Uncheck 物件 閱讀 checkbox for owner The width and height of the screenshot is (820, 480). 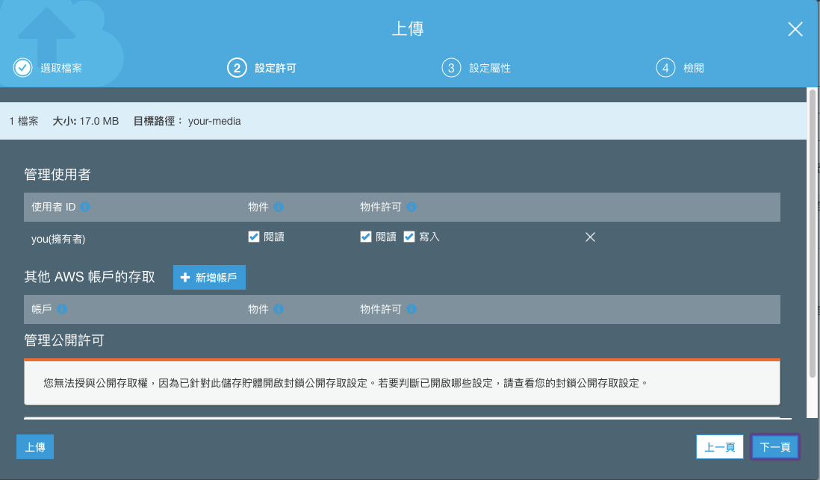[254, 237]
